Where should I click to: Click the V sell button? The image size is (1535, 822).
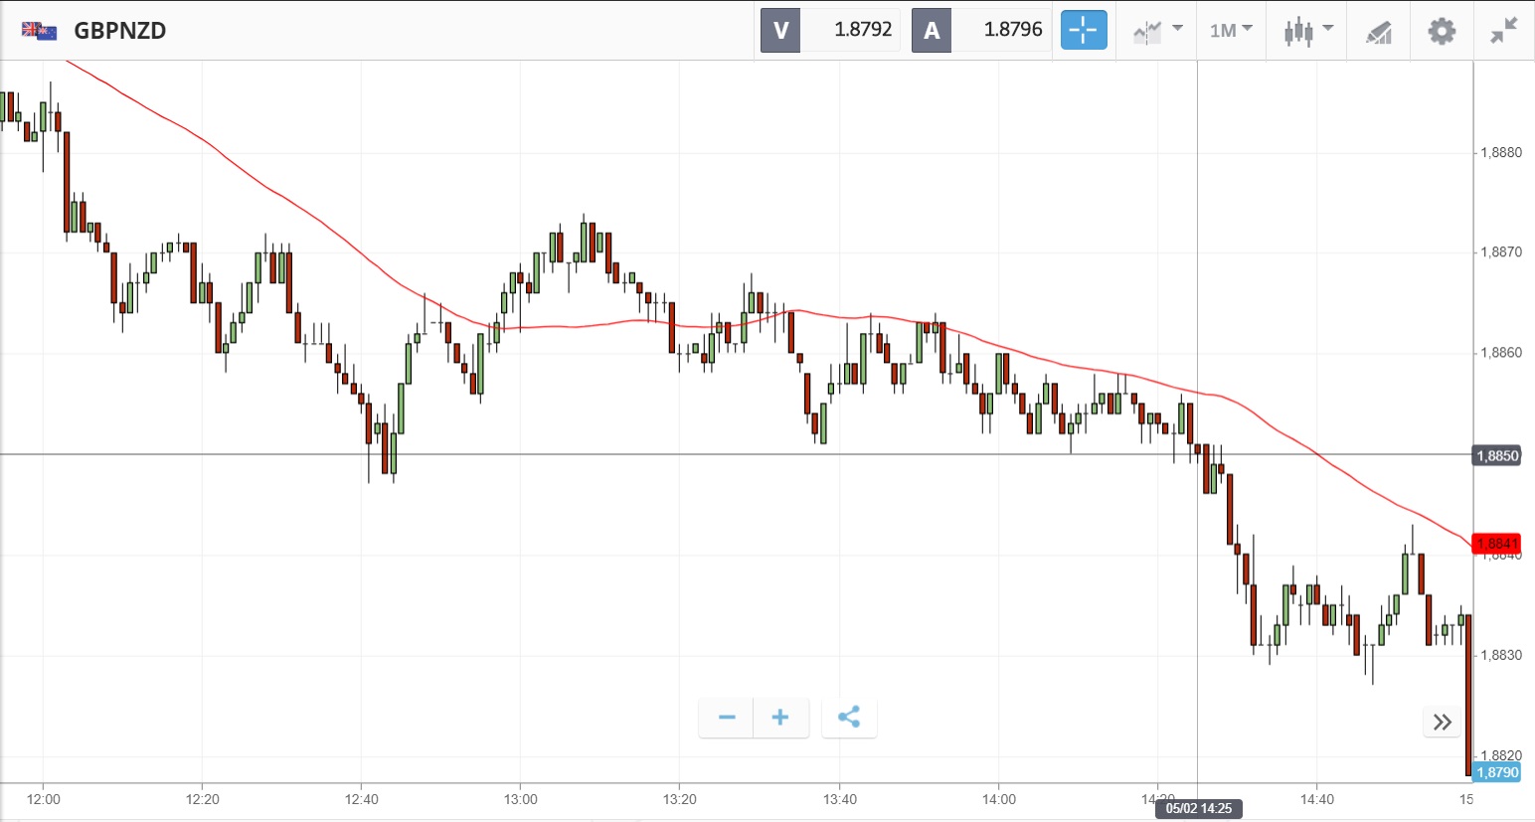(780, 30)
